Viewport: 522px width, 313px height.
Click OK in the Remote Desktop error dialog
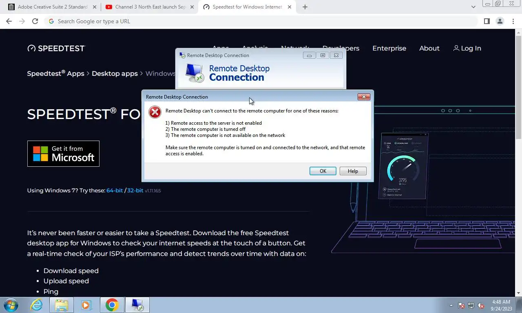point(323,171)
